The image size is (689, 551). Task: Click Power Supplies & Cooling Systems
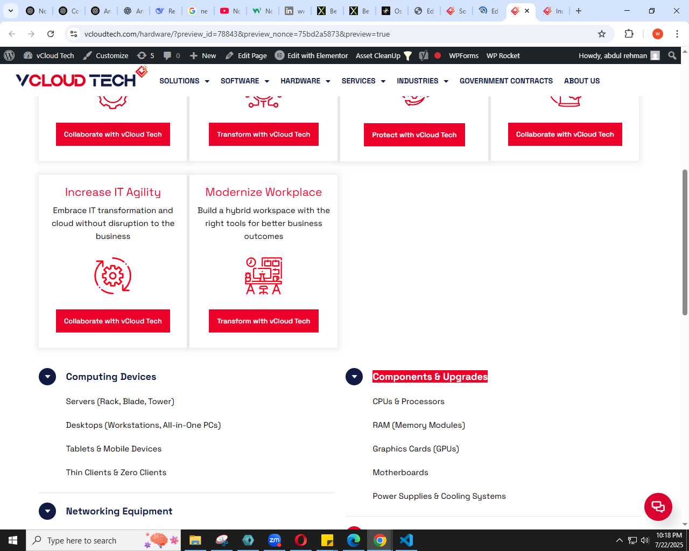click(x=439, y=496)
